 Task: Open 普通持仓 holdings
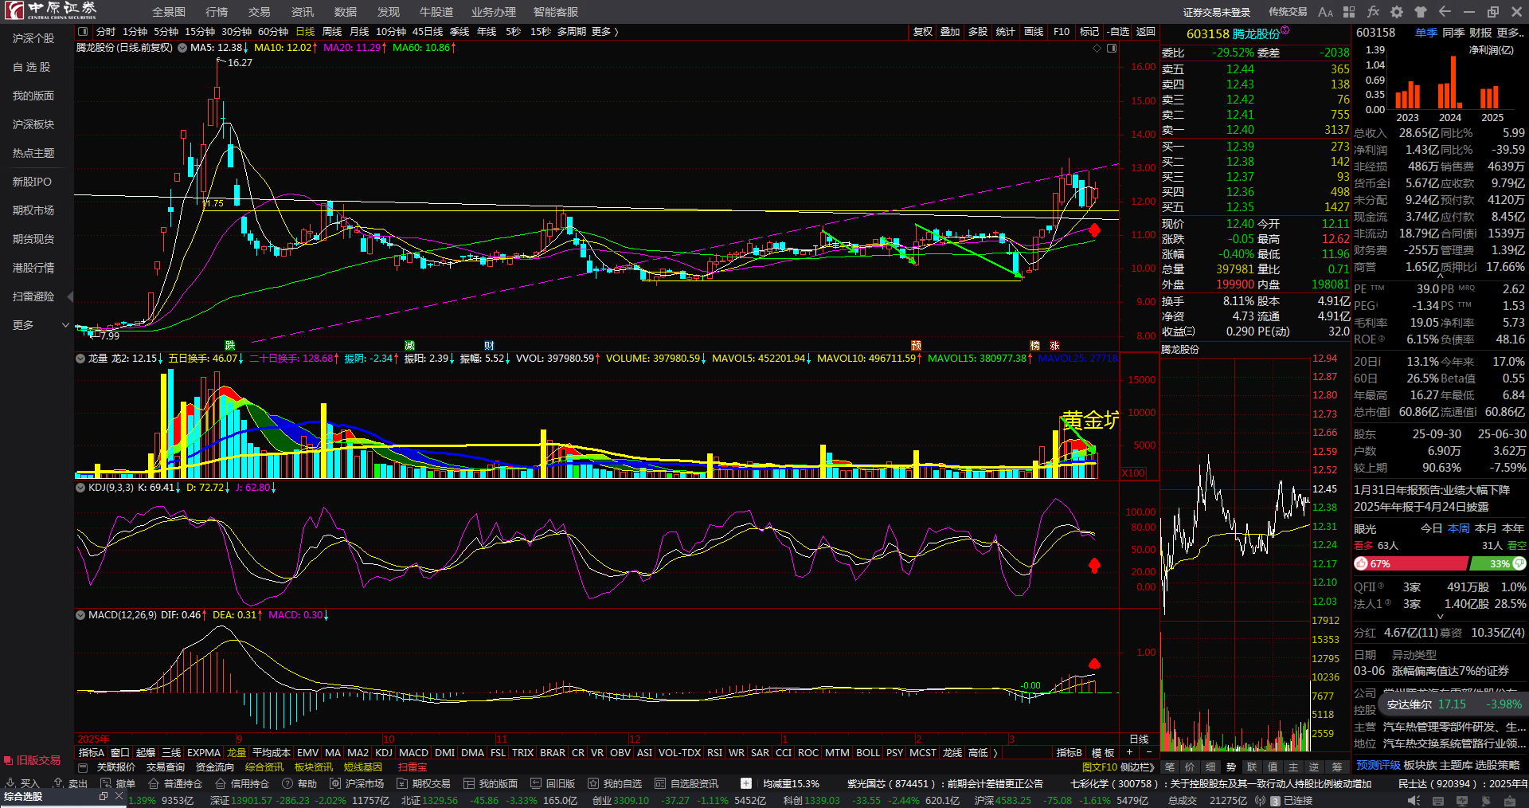(176, 783)
